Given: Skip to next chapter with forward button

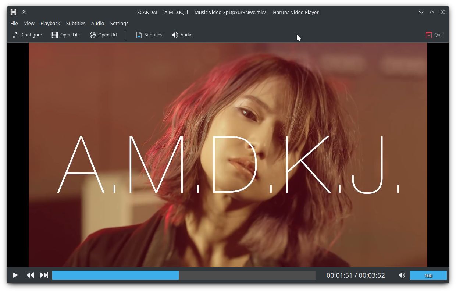Looking at the screenshot, I should click(44, 275).
